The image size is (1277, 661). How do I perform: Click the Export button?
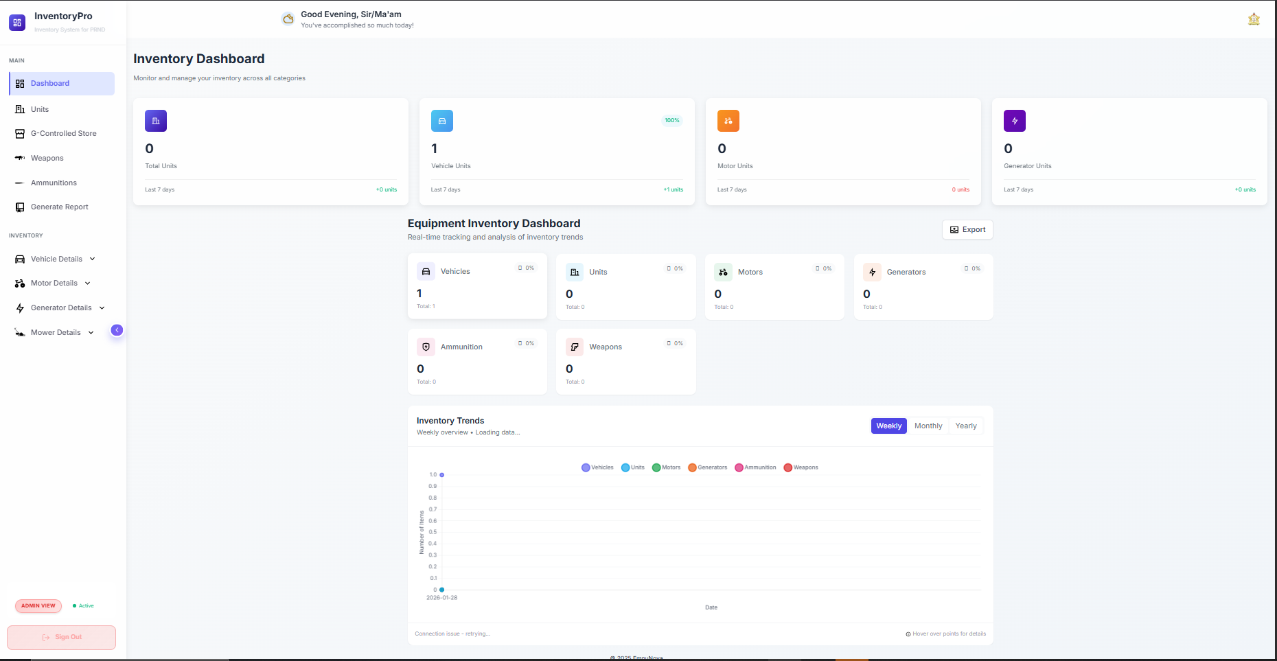[967, 230]
